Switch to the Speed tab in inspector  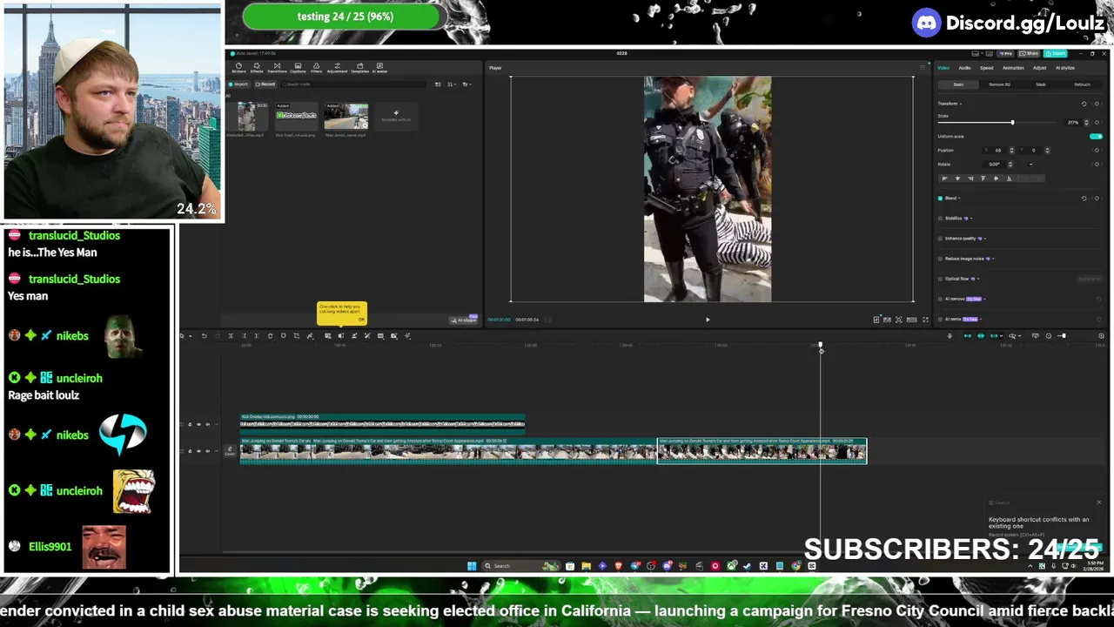(987, 68)
